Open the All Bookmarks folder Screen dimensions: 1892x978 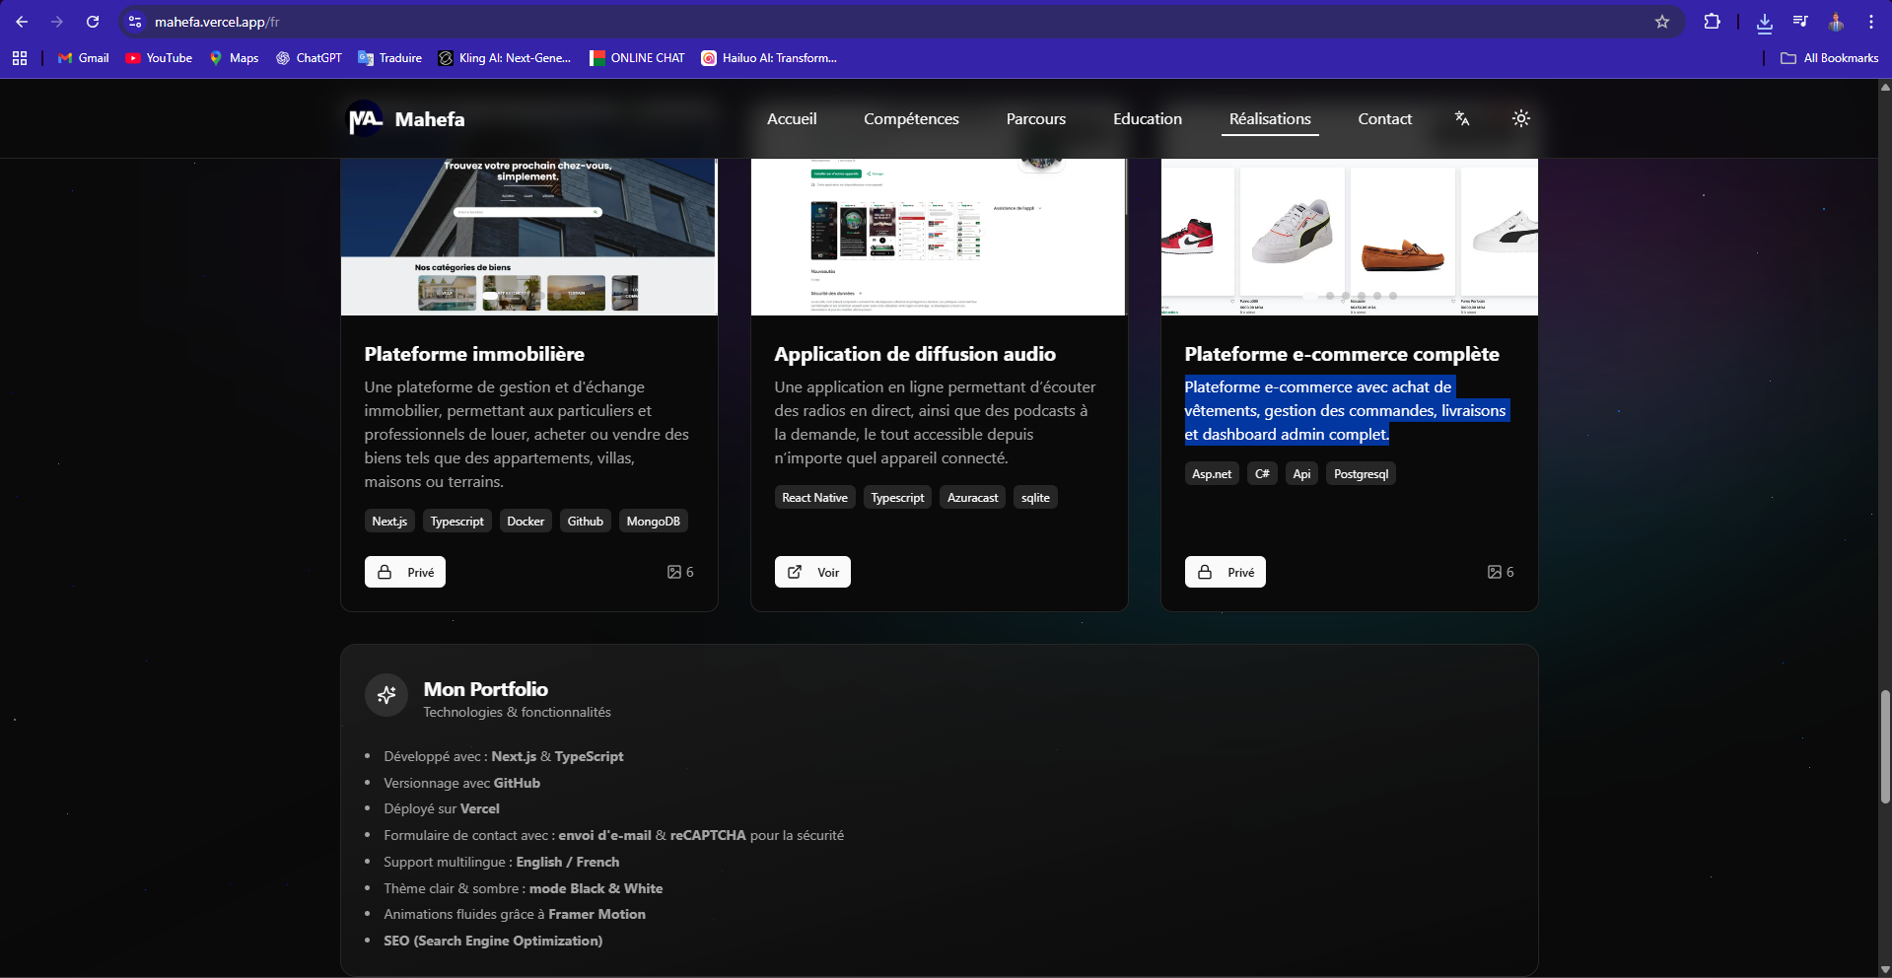point(1830,58)
